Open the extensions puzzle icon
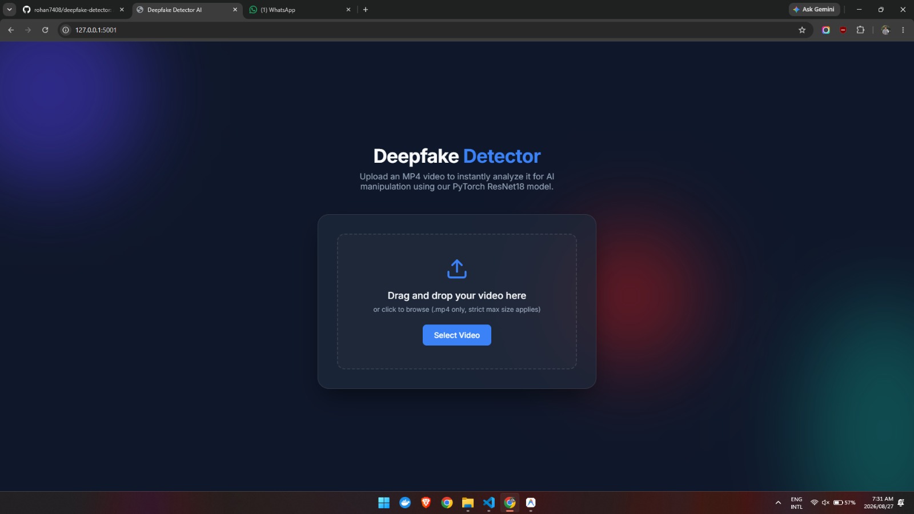 click(x=860, y=30)
